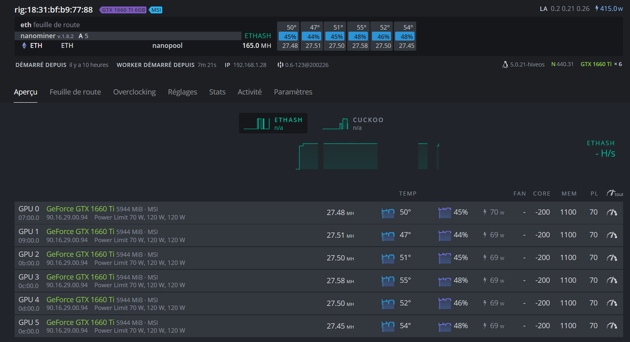Click the 0.6-123@200226 agent version
This screenshot has height=342, width=630.
click(307, 65)
